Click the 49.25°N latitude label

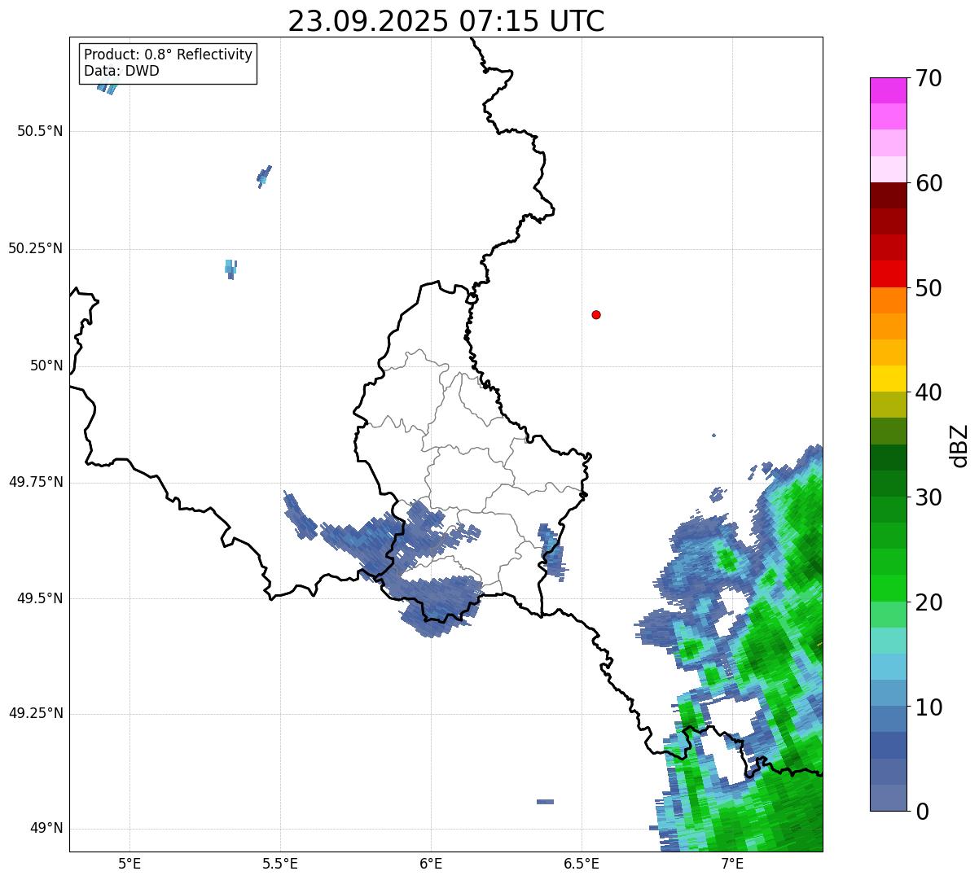(35, 714)
